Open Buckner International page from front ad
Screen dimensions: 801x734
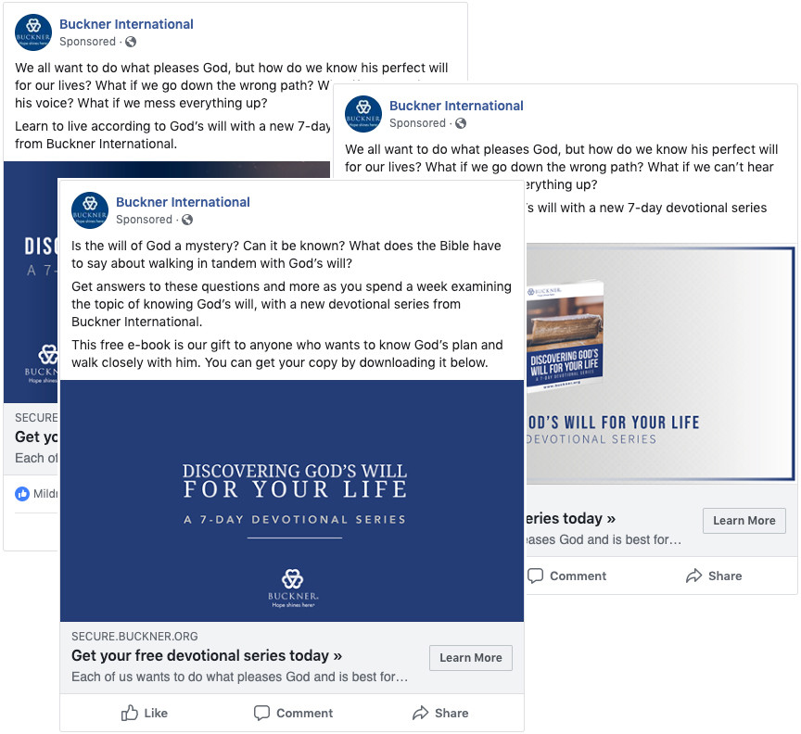pyautogui.click(x=183, y=202)
